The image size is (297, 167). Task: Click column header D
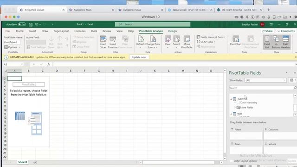click(x=57, y=71)
